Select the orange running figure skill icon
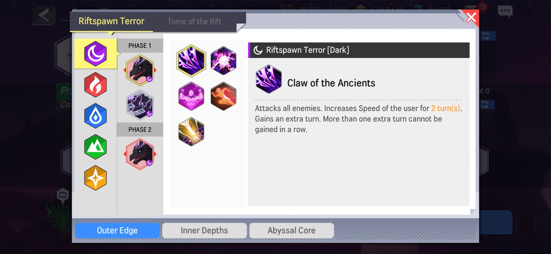 223,96
